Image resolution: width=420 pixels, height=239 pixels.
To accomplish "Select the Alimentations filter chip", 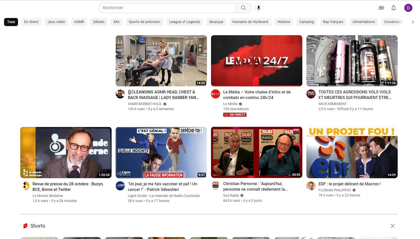I will pyautogui.click(x=364, y=22).
